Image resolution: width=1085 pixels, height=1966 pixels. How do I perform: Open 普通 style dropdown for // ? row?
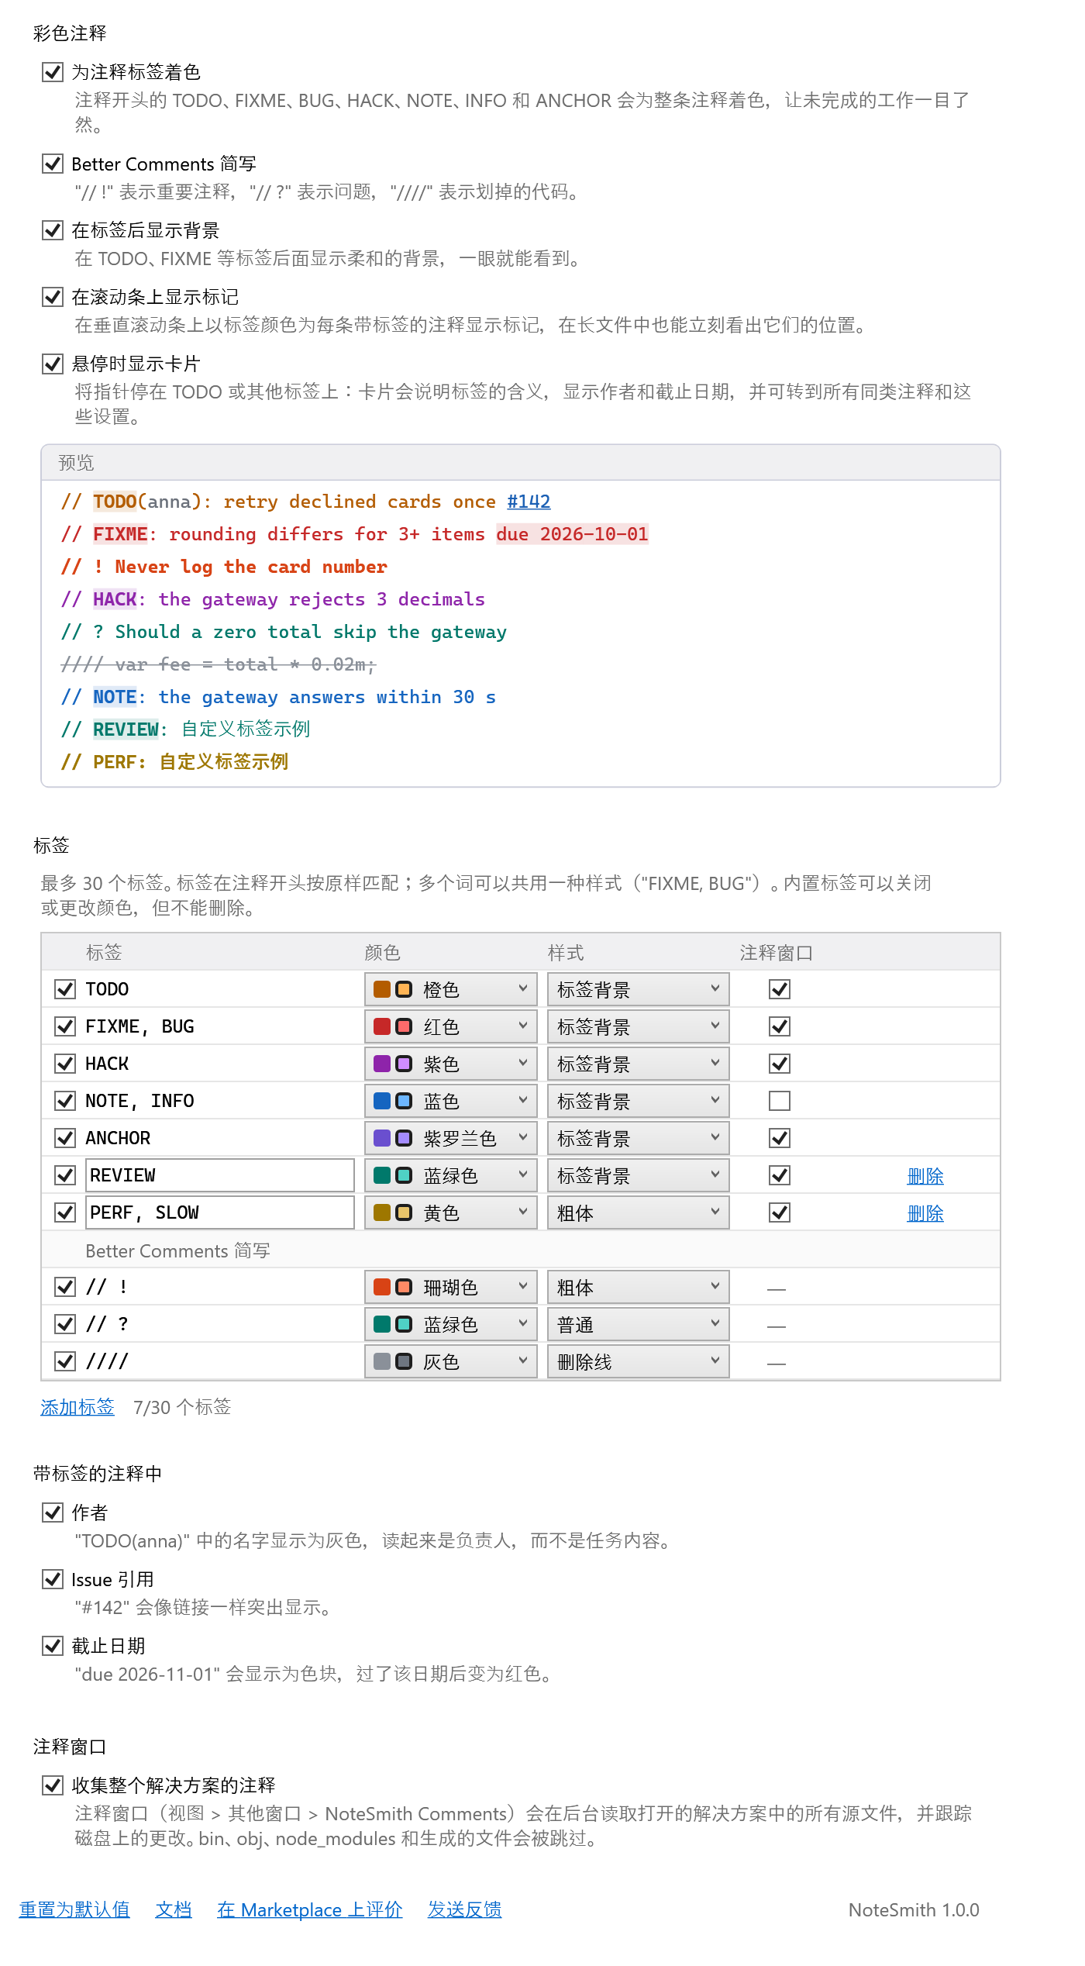coord(639,1324)
